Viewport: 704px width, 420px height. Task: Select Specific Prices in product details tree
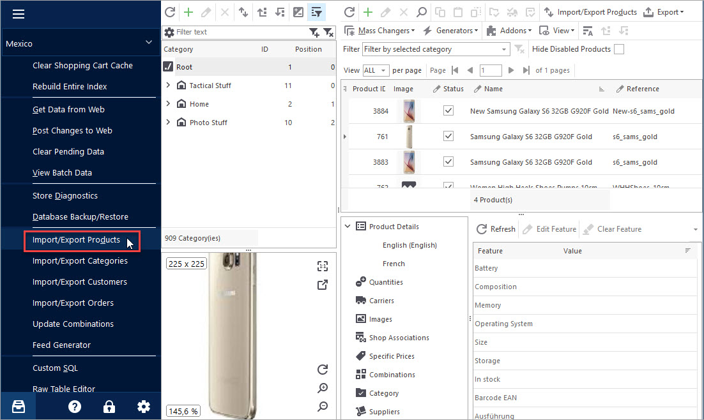(x=392, y=356)
